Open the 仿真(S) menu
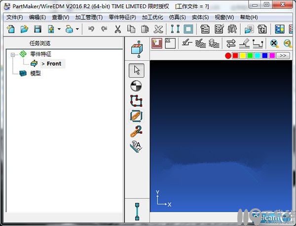296x226 pixels. [178, 17]
